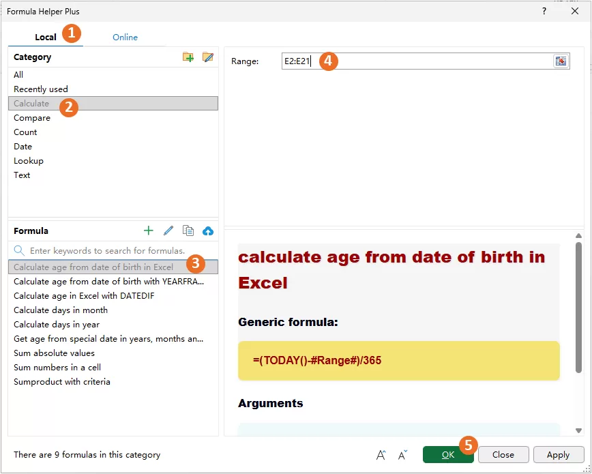Click the OK button
The image size is (592, 474).
[x=448, y=455]
